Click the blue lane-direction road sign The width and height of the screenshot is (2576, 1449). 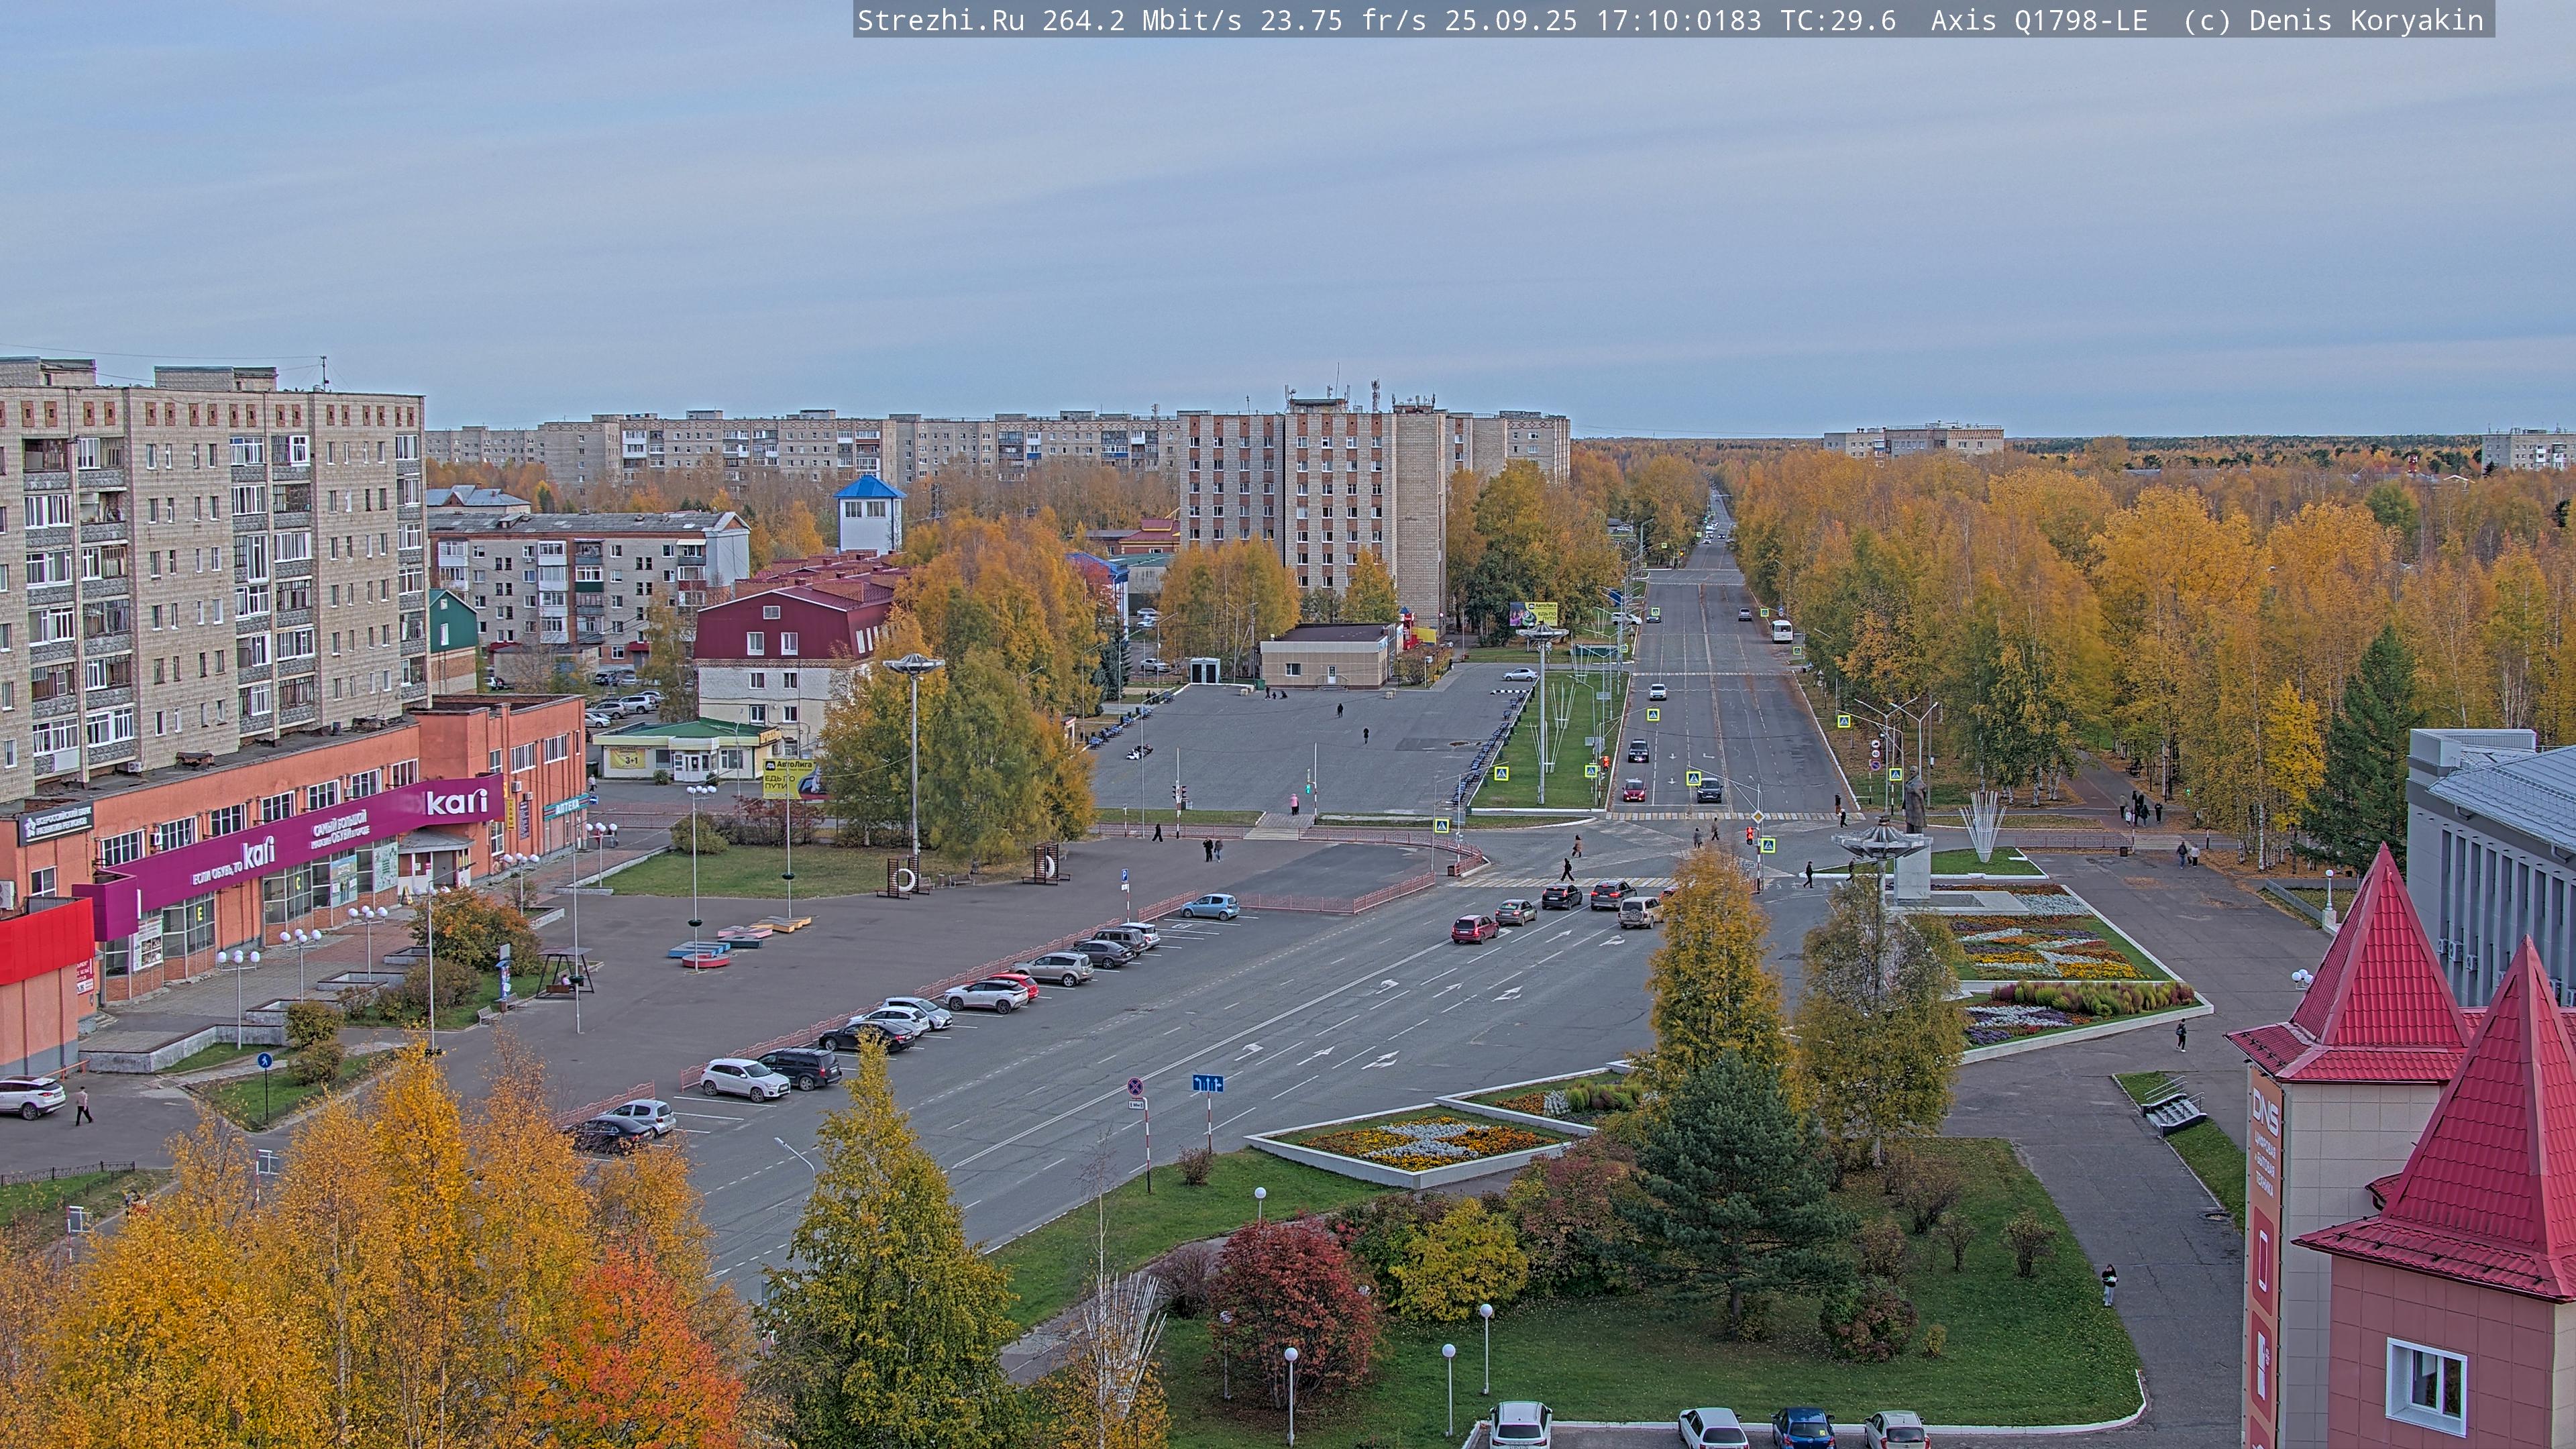[x=1208, y=1083]
